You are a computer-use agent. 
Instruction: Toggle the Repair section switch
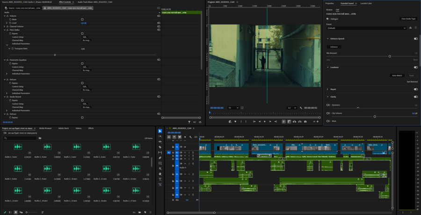point(416,89)
